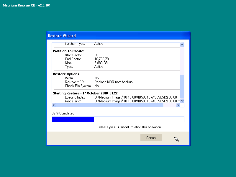Click the '32 % Completed' status text
This screenshot has height=177, width=236.
pos(63,113)
